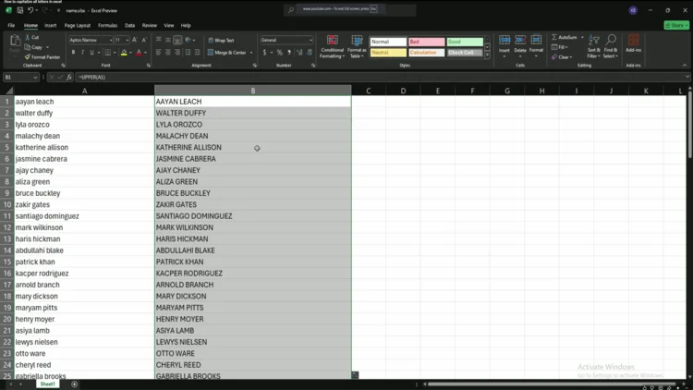Expand the cell styles gallery arrow
This screenshot has height=390, width=693.
click(487, 55)
